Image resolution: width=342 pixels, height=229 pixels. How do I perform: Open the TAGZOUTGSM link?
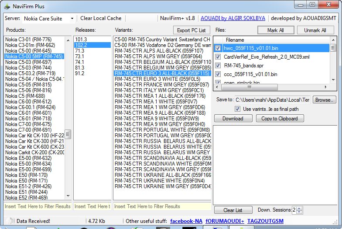pyautogui.click(x=265, y=221)
